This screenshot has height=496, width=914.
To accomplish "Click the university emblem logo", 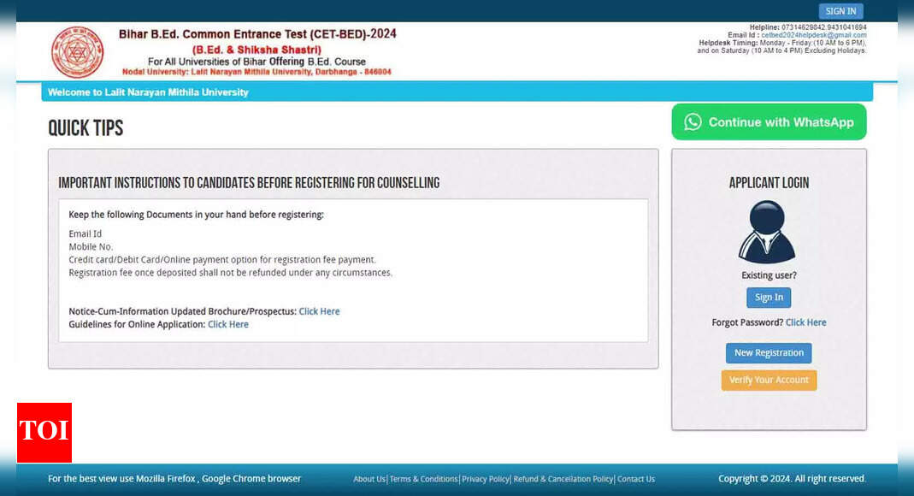I will (77, 51).
